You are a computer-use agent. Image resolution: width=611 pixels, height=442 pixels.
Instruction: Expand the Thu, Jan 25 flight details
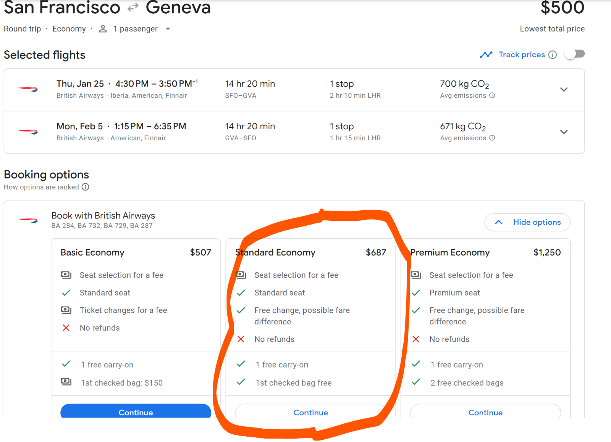pos(564,90)
